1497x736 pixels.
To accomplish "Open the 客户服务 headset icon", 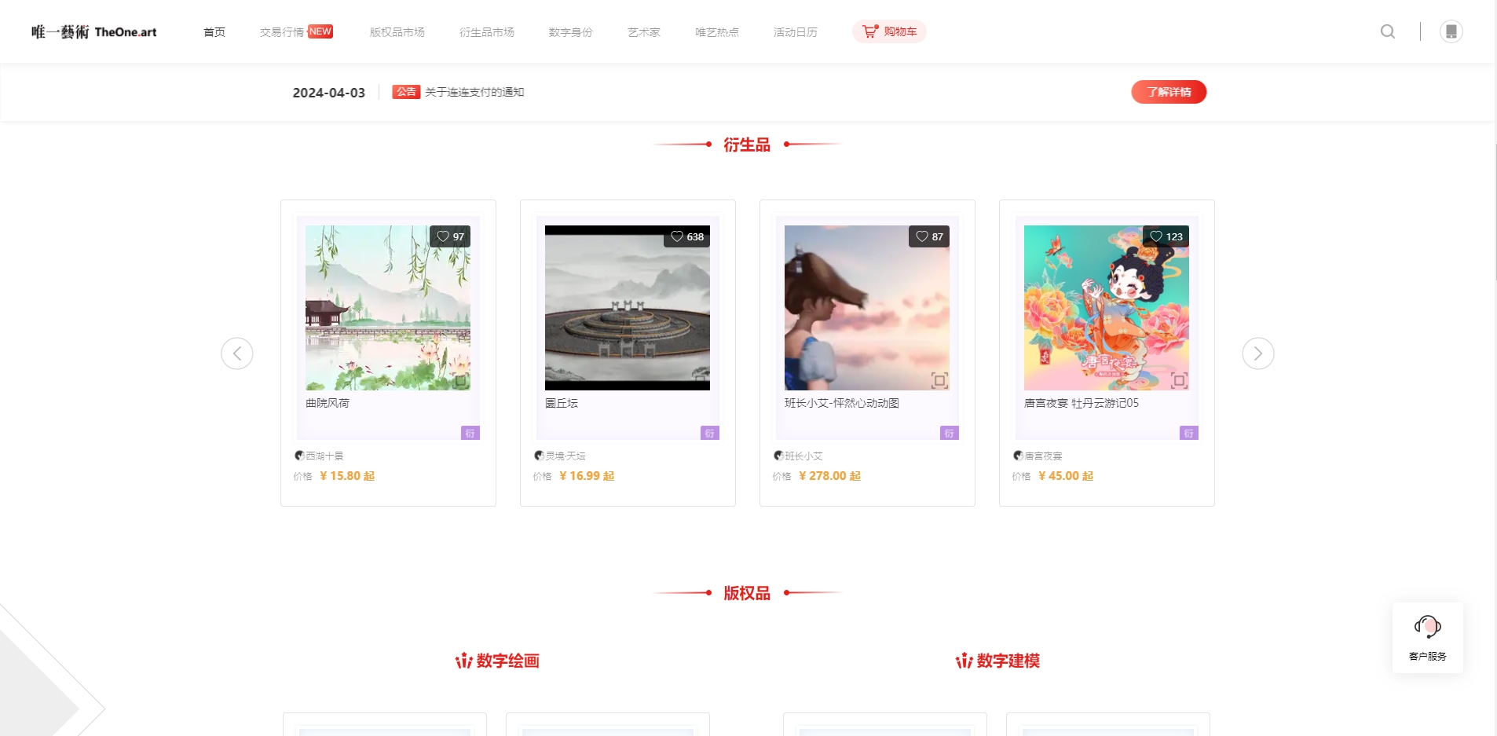I will pyautogui.click(x=1428, y=627).
